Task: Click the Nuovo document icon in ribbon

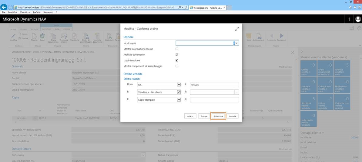Action: click(x=20, y=34)
